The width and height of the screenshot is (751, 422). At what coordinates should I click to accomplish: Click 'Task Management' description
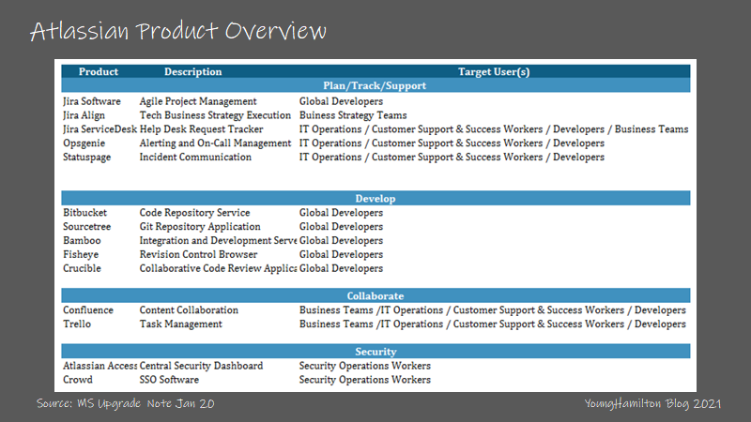pyautogui.click(x=180, y=324)
